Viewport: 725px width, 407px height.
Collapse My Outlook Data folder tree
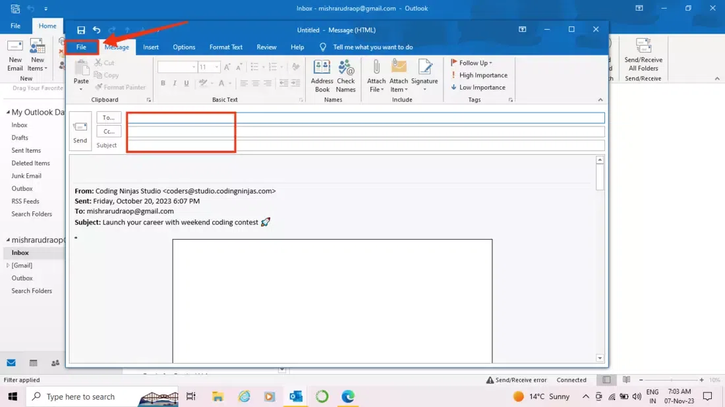coord(8,112)
